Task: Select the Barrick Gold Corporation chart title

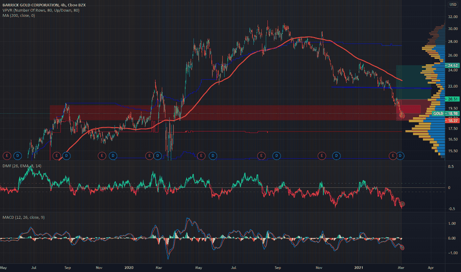Action: pyautogui.click(x=44, y=5)
